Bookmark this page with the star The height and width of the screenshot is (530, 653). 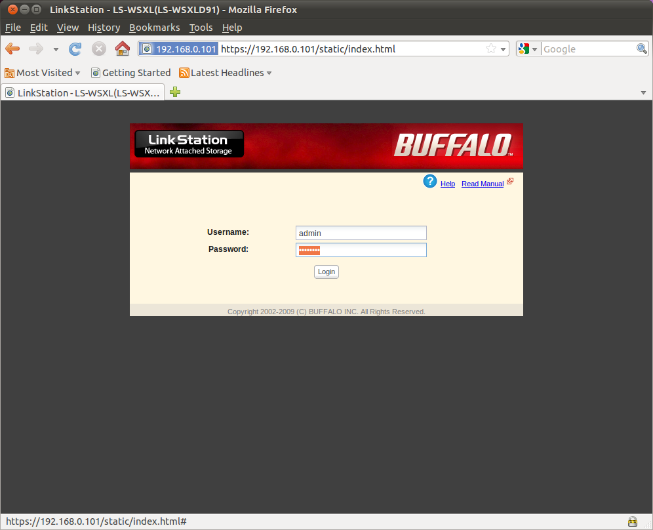click(x=491, y=49)
